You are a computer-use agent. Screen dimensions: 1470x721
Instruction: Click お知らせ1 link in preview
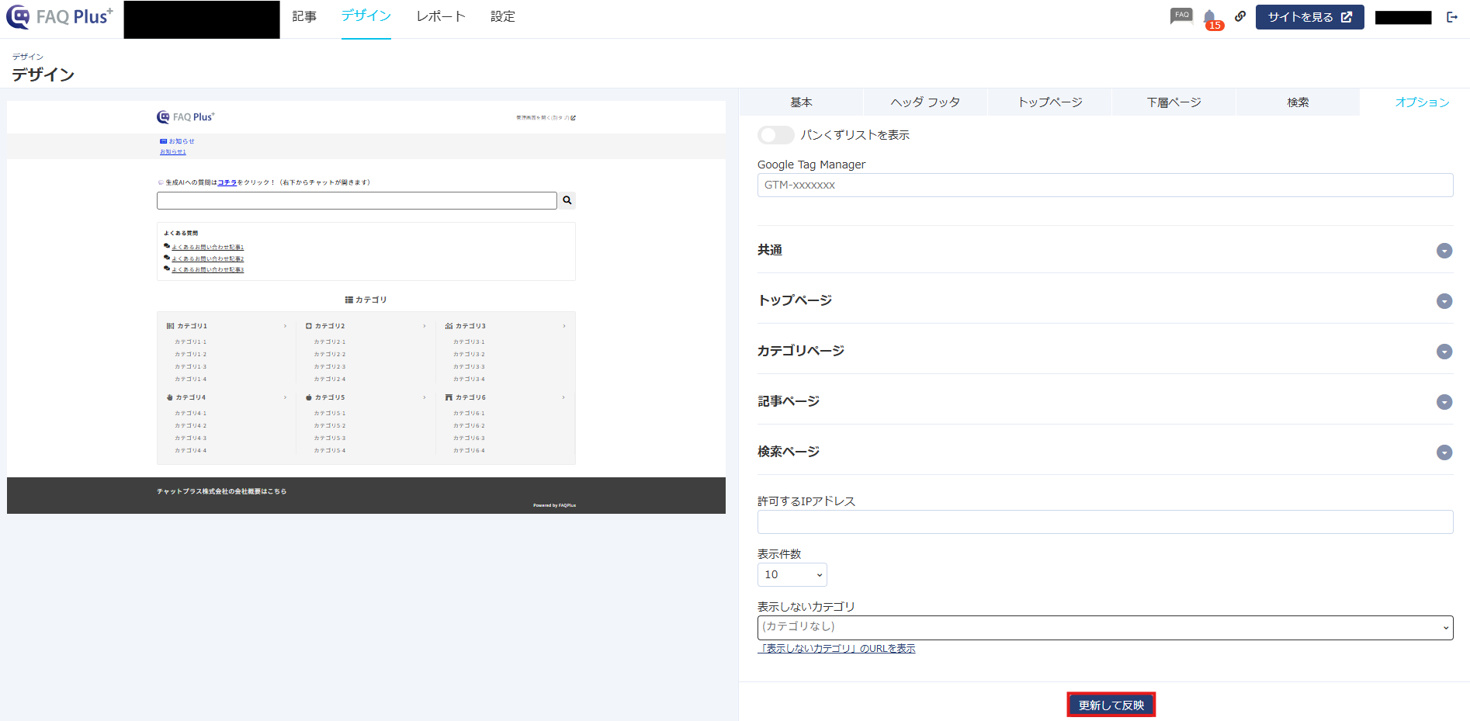(173, 152)
